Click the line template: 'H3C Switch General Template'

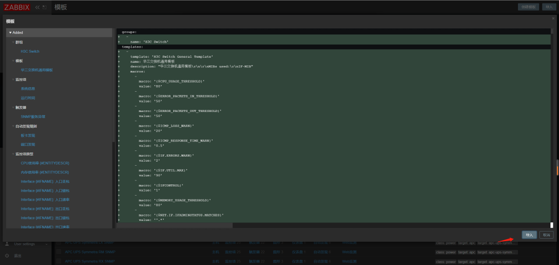pos(172,56)
